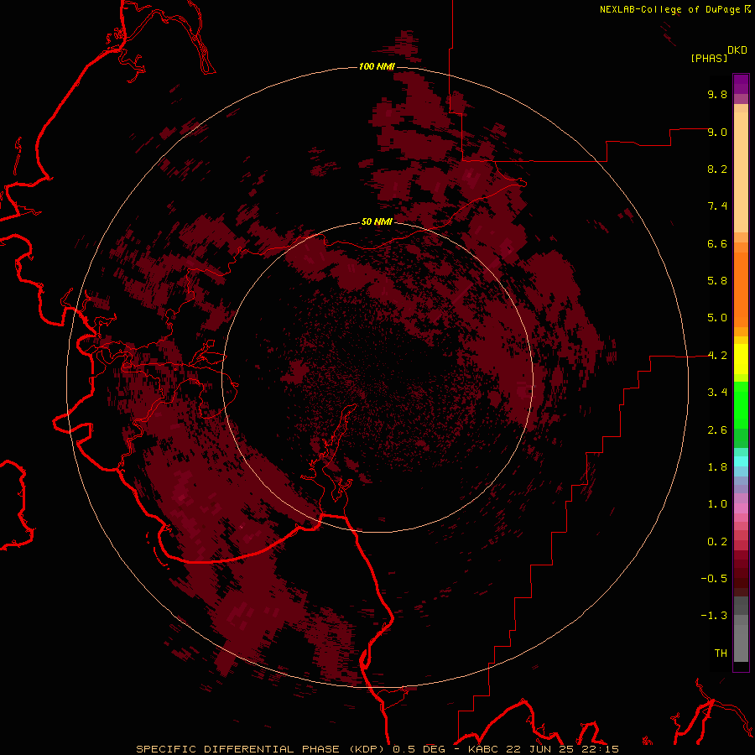755x755 pixels.
Task: Click the 0.5 DEG elevation text
Action: (x=419, y=749)
